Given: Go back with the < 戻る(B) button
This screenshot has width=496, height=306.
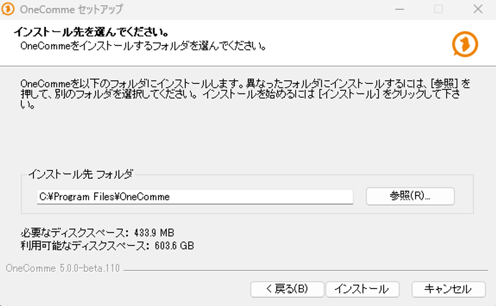Looking at the screenshot, I should pyautogui.click(x=287, y=289).
